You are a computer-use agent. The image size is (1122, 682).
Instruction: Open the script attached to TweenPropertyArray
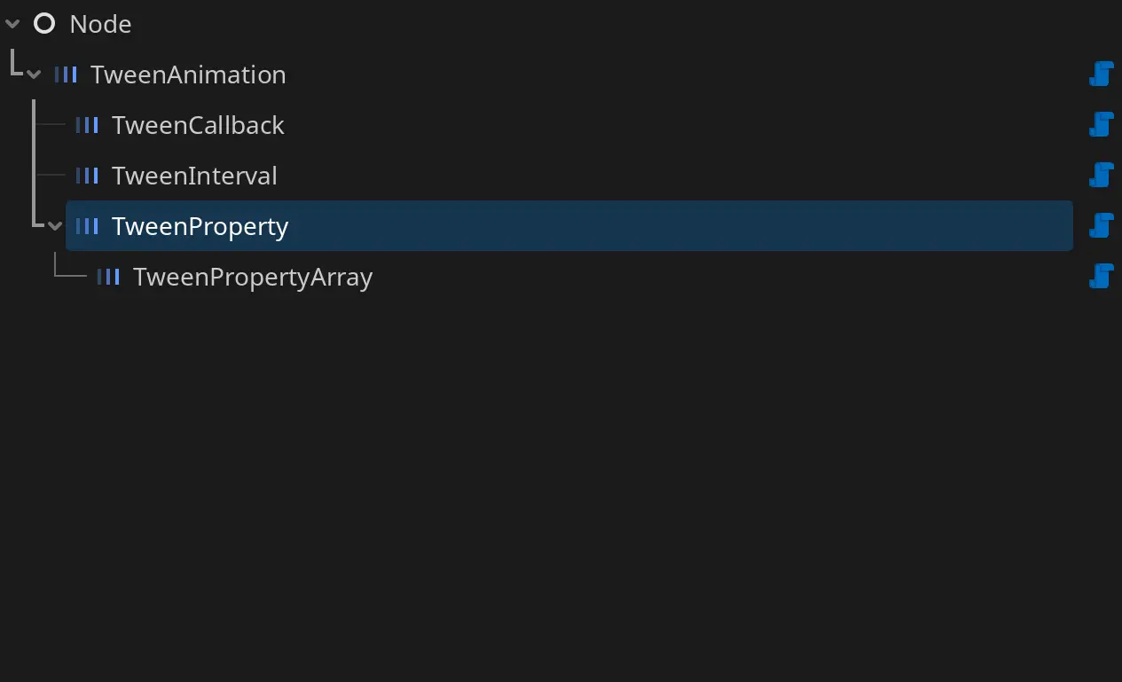coord(1101,277)
